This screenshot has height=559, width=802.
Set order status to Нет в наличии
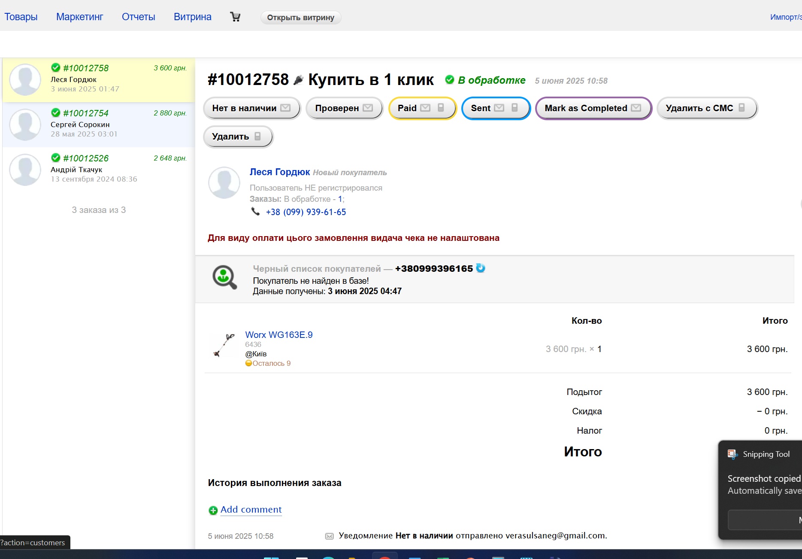point(251,108)
